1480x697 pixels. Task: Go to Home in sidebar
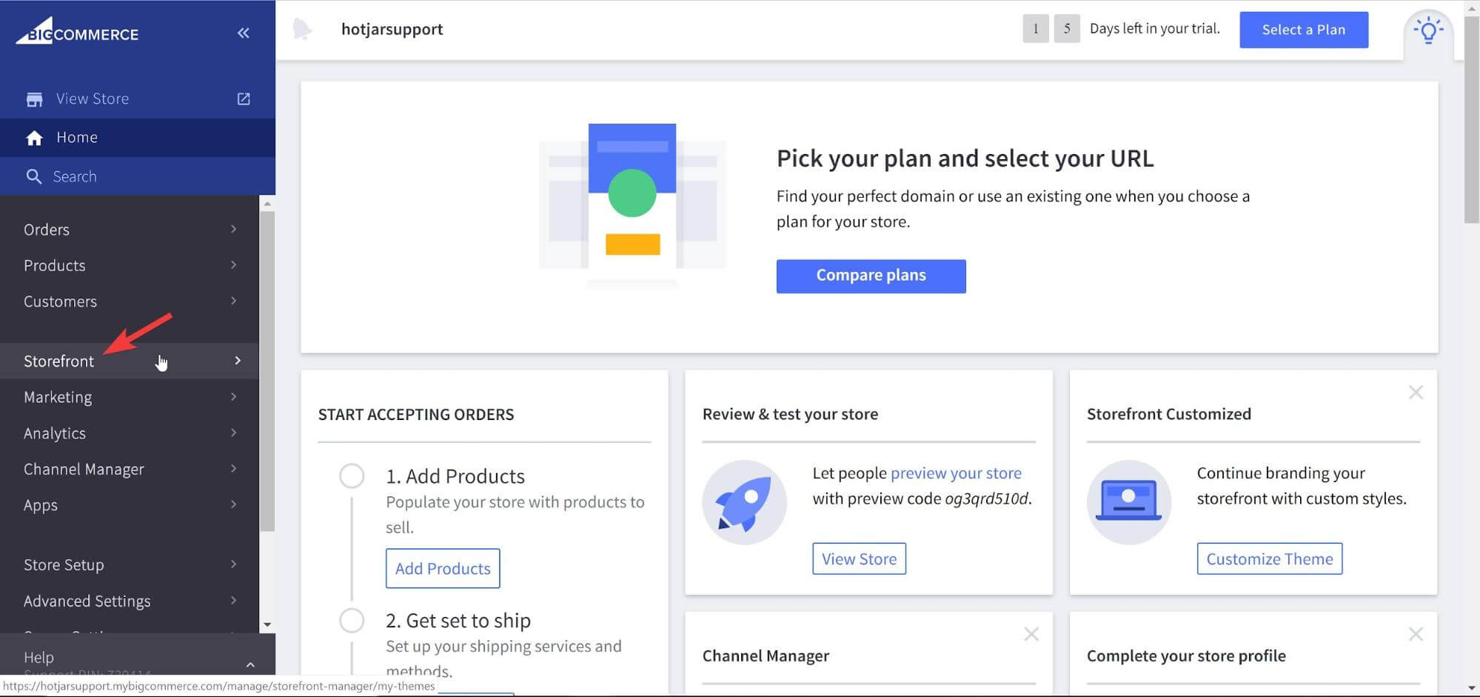138,137
